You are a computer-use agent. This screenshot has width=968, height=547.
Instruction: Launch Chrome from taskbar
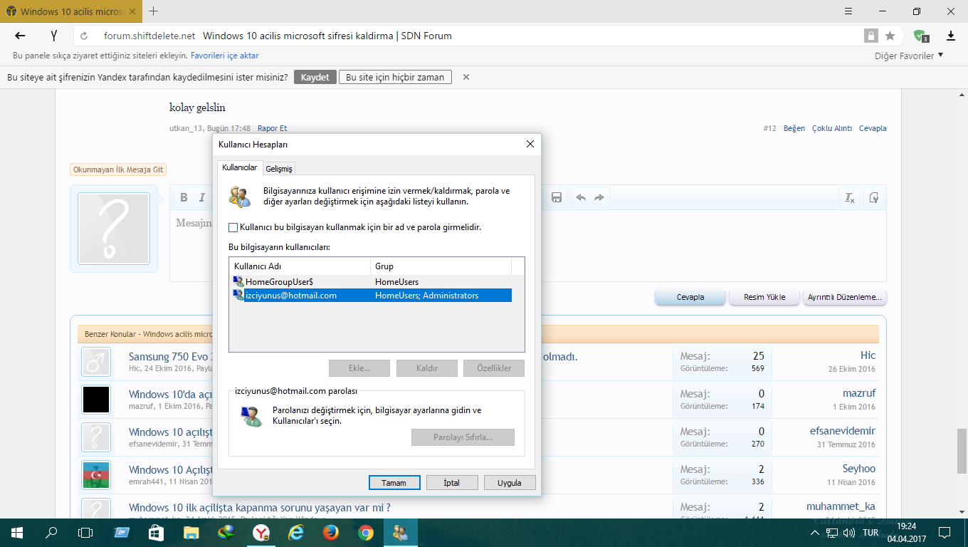click(x=366, y=532)
